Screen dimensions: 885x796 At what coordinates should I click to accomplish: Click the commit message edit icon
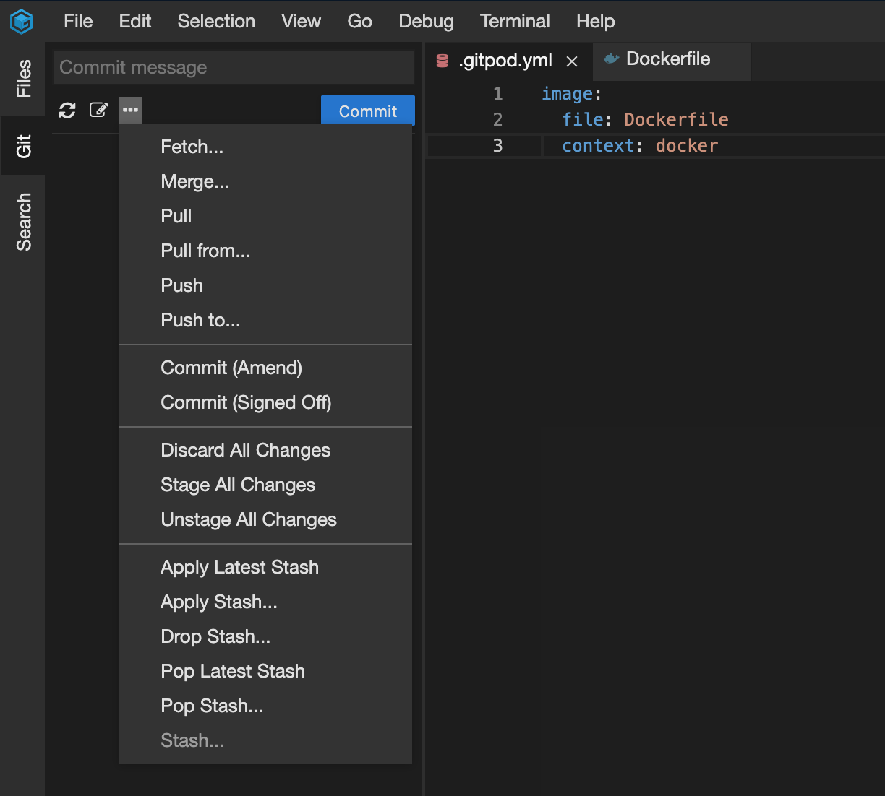coord(99,110)
